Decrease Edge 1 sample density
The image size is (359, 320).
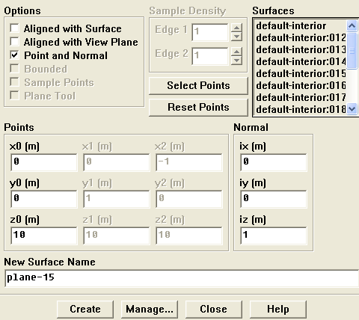(236, 37)
